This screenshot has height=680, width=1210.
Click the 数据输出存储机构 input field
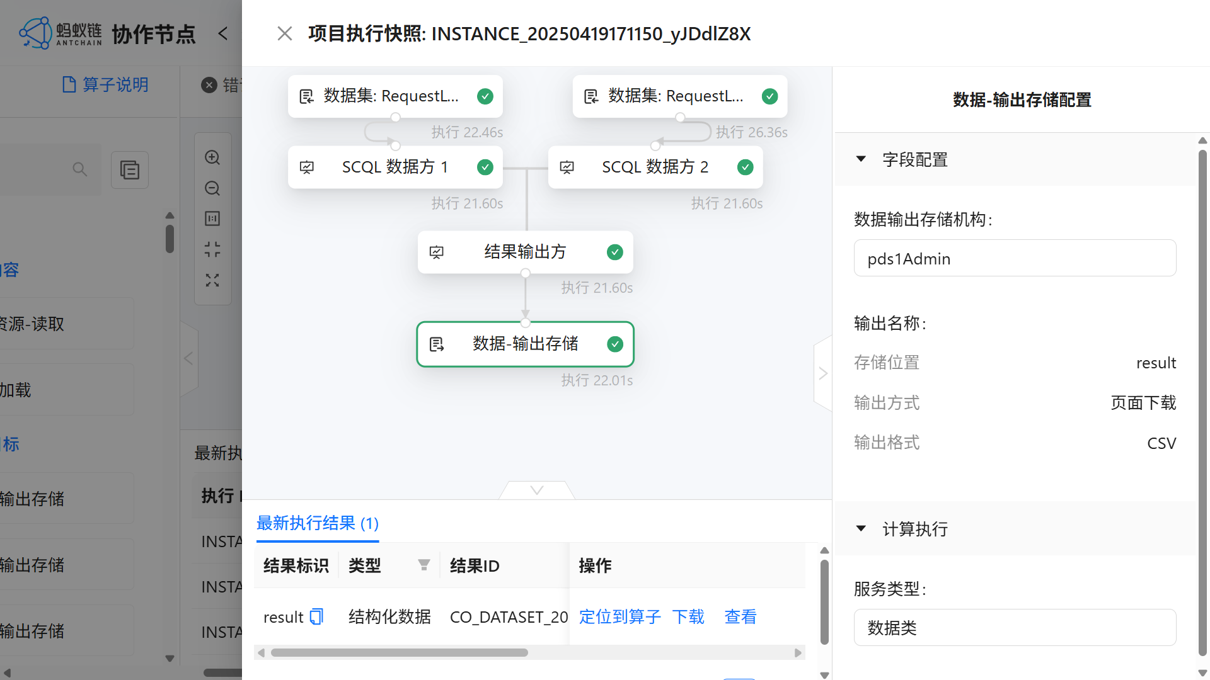1015,258
